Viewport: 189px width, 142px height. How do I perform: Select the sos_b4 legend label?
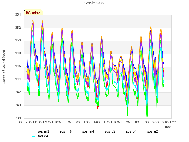pyautogui.click(x=131, y=131)
